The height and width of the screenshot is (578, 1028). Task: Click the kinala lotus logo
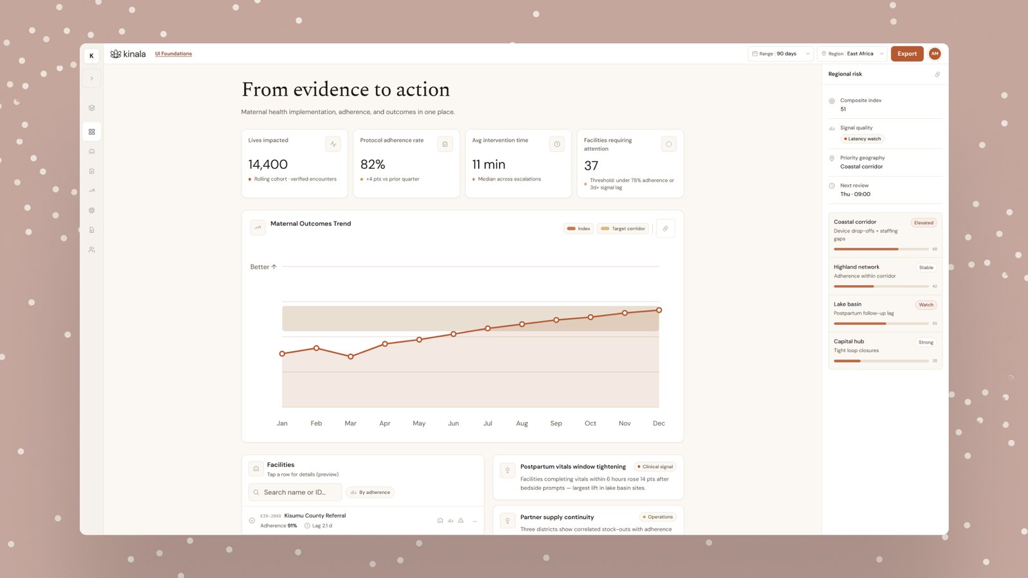[128, 54]
